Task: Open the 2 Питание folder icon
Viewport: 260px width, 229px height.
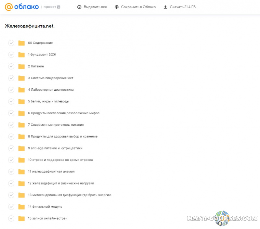Action: click(x=21, y=66)
